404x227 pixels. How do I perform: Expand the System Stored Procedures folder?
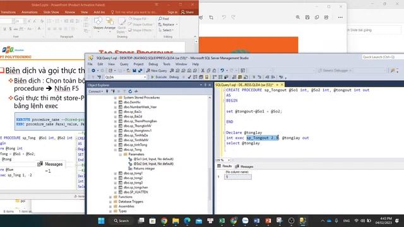[116, 98]
